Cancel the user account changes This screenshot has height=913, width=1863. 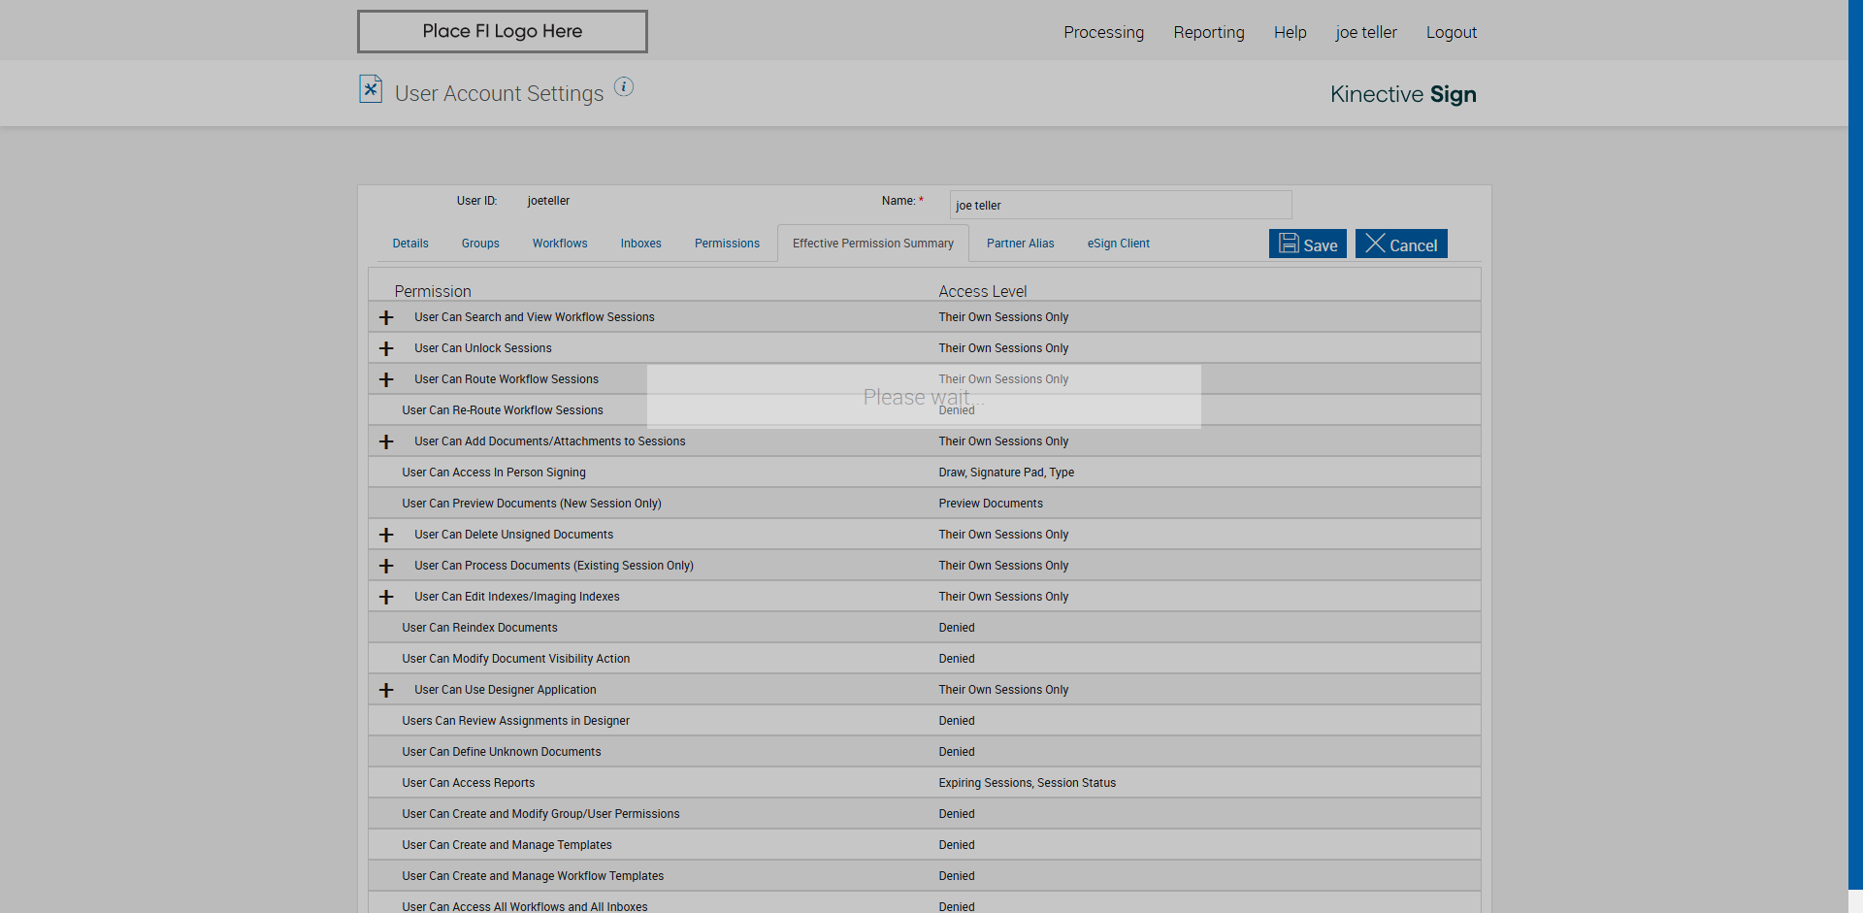tap(1401, 245)
